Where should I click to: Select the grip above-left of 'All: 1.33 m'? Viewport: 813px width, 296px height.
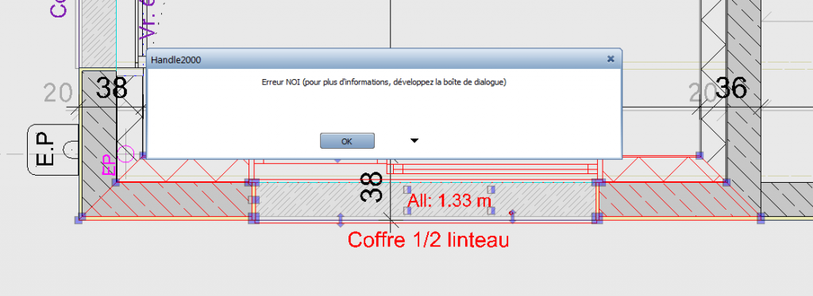point(407,190)
